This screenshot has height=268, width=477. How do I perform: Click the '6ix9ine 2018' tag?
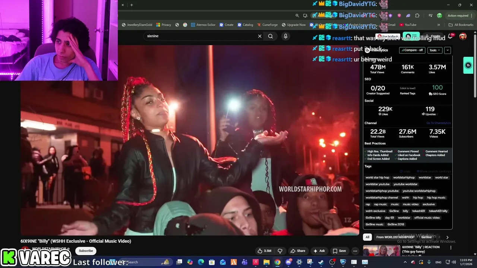pos(395,224)
